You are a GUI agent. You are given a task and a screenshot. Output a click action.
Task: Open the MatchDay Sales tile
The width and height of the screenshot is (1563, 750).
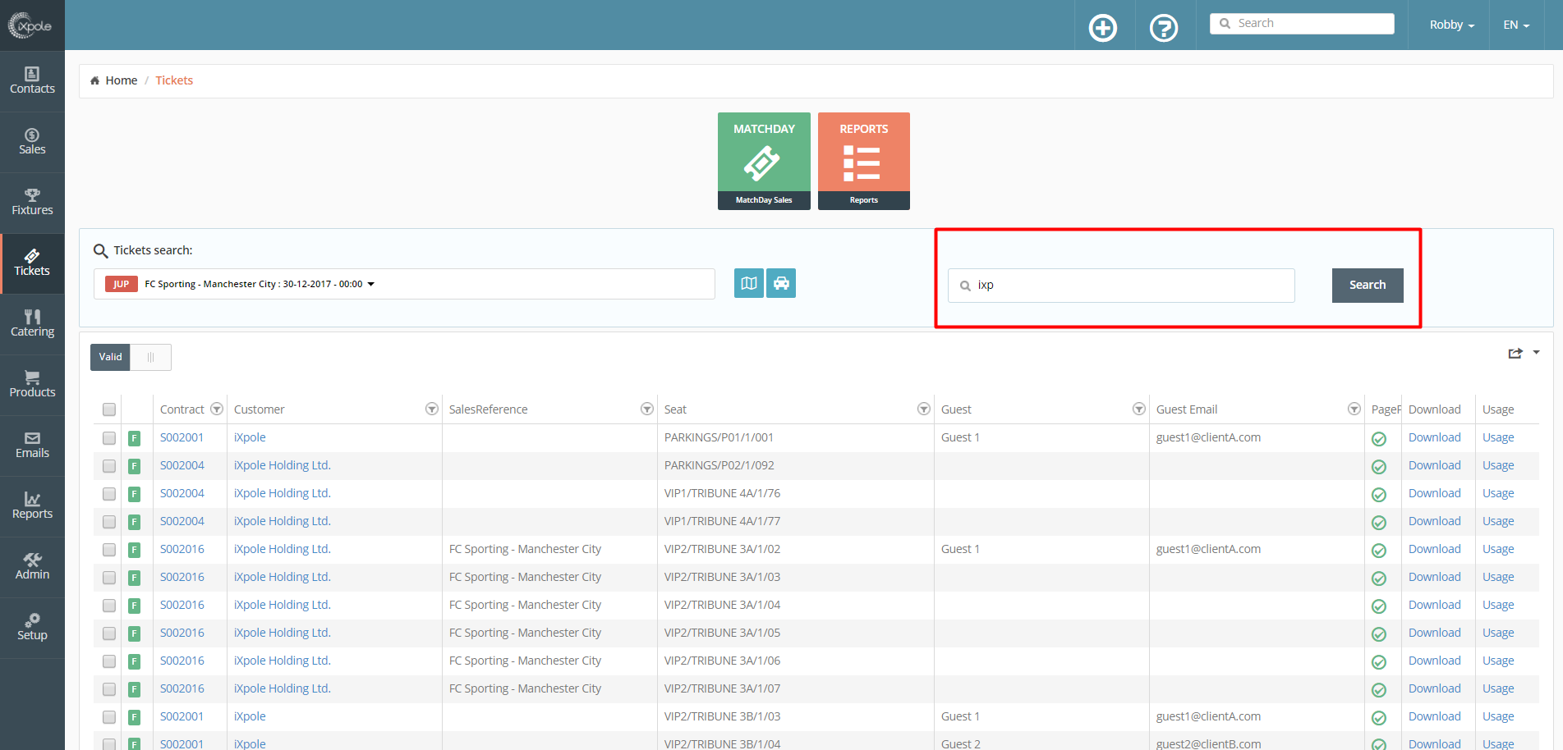(764, 161)
